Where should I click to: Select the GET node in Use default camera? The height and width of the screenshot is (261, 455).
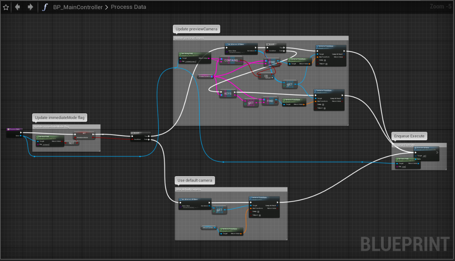point(219,210)
